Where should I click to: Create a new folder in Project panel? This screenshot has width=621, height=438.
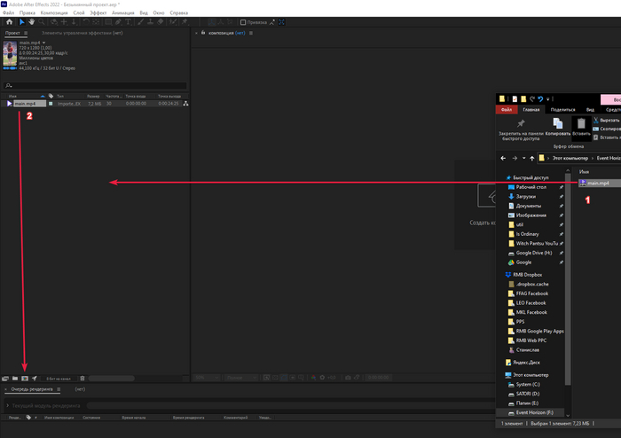pyautogui.click(x=15, y=379)
